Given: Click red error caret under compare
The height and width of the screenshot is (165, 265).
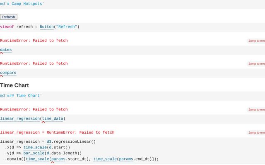Looking at the screenshot, I should 2,76.
